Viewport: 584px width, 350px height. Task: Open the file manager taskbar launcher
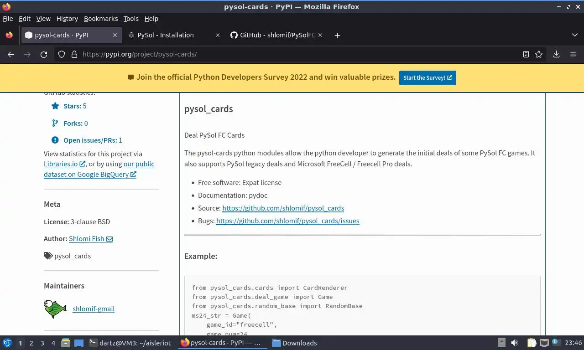point(66,343)
